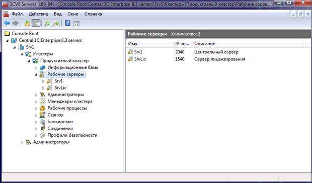312x183 pixels.
Task: Collapse the Рабочие серверы tree node
Action: (36, 74)
